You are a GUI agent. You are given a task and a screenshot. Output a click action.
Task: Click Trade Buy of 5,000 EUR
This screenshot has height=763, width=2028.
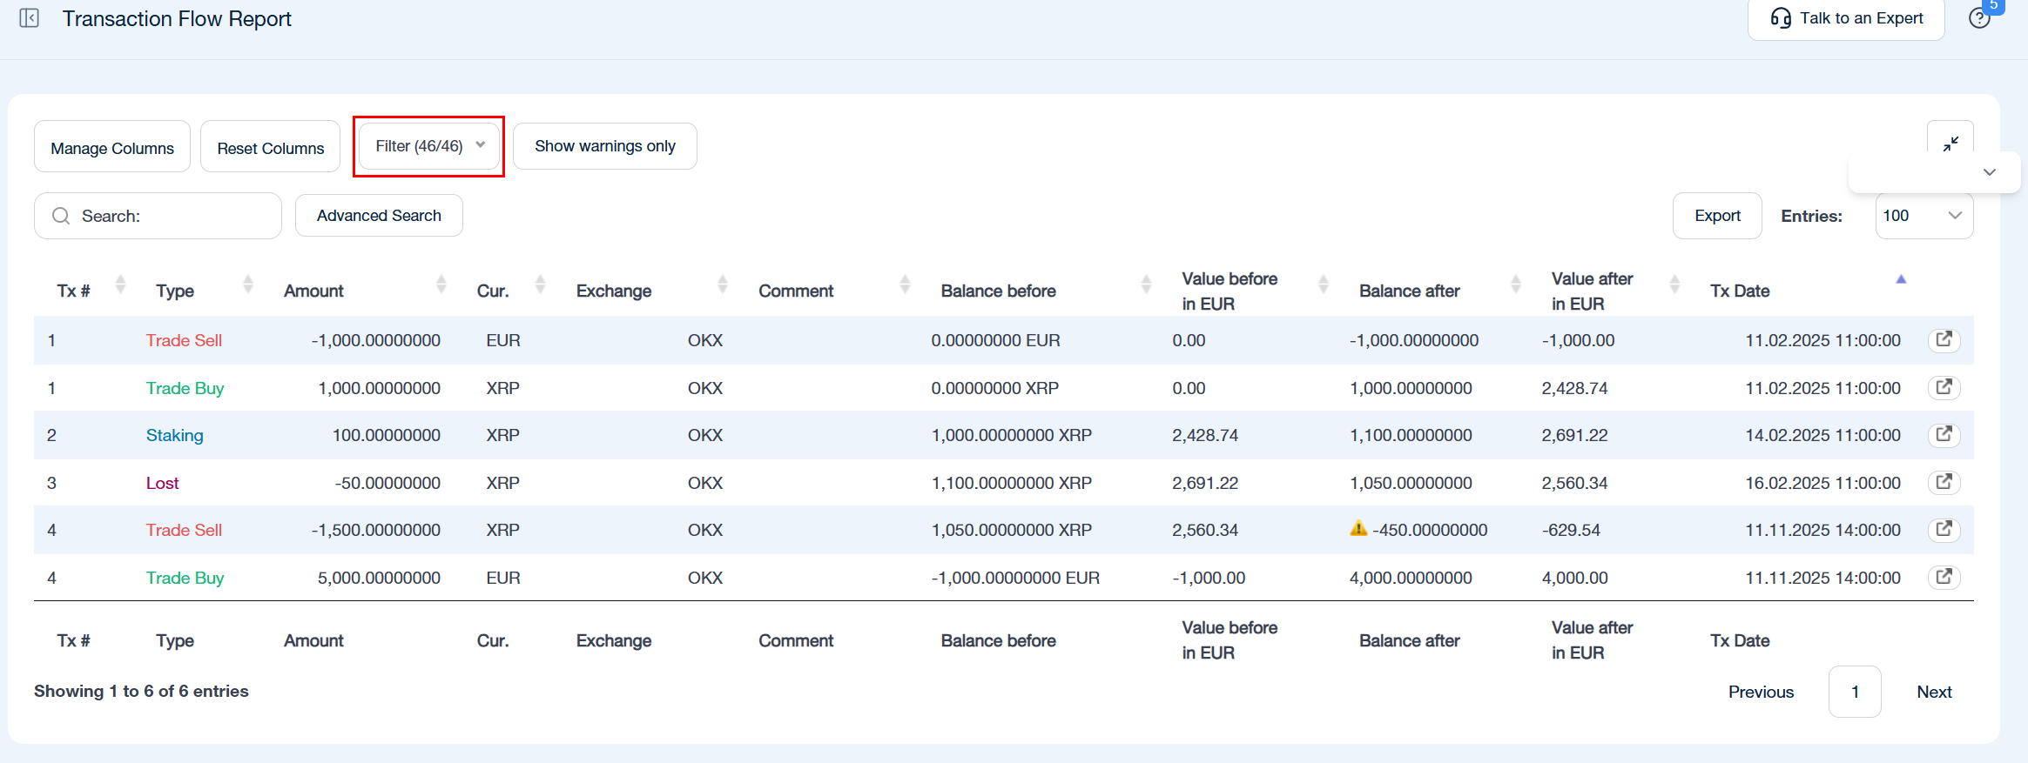185,578
